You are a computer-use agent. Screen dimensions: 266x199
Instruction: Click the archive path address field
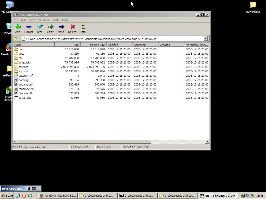click(x=112, y=39)
